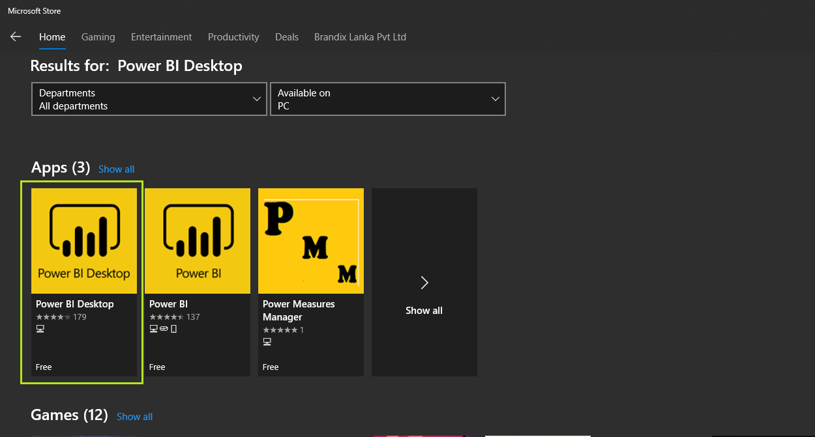The image size is (815, 437).
Task: Click Power BI star rating with 137 reviews
Action: [167, 317]
